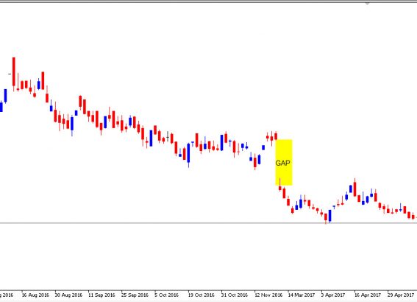Select the 14 Mar 2017 date label

[x=302, y=295]
